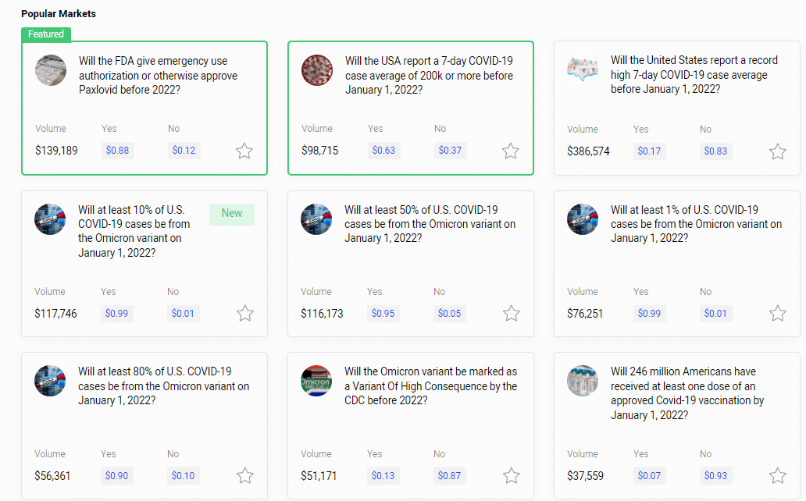Click the coronavirus image on 200k market
The height and width of the screenshot is (501, 806).
(x=317, y=70)
